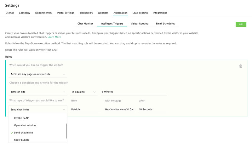Select the Integrations settings tab
The height and width of the screenshot is (165, 252).
[160, 13]
